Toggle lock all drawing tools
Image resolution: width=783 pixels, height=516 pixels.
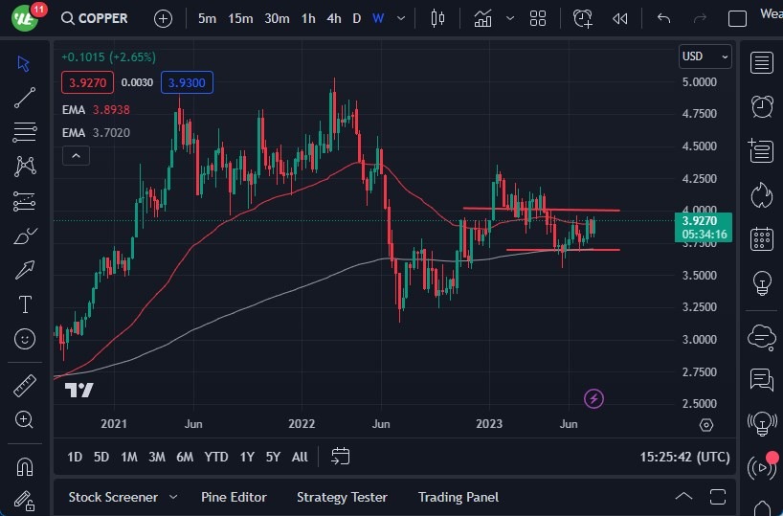click(25, 500)
